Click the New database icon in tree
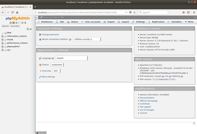 [x=6, y=33]
